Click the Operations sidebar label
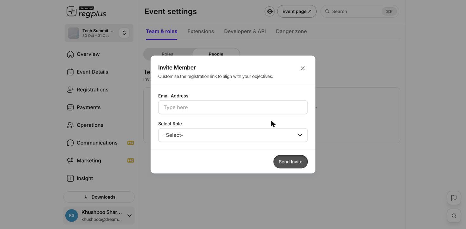466x229 pixels. pos(90,125)
